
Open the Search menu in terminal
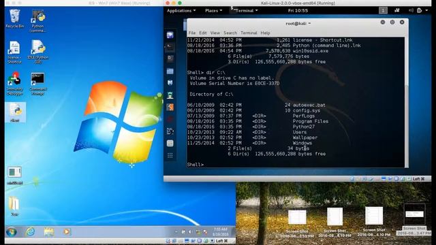click(230, 33)
